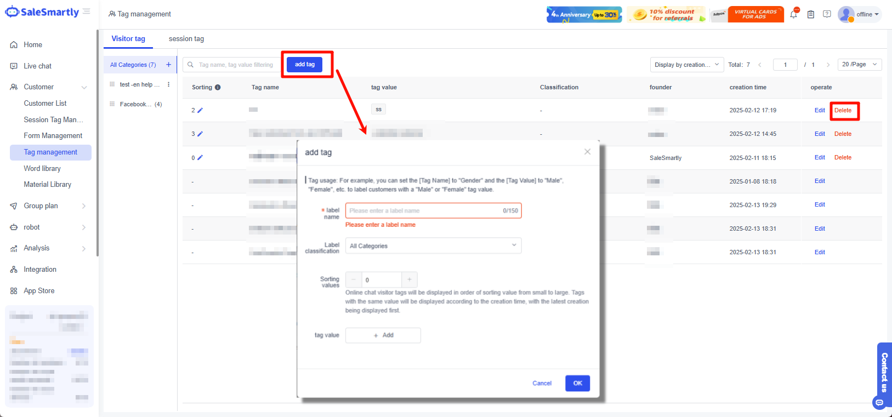Open more options for test -en help category
Image resolution: width=892 pixels, height=417 pixels.
tap(168, 84)
